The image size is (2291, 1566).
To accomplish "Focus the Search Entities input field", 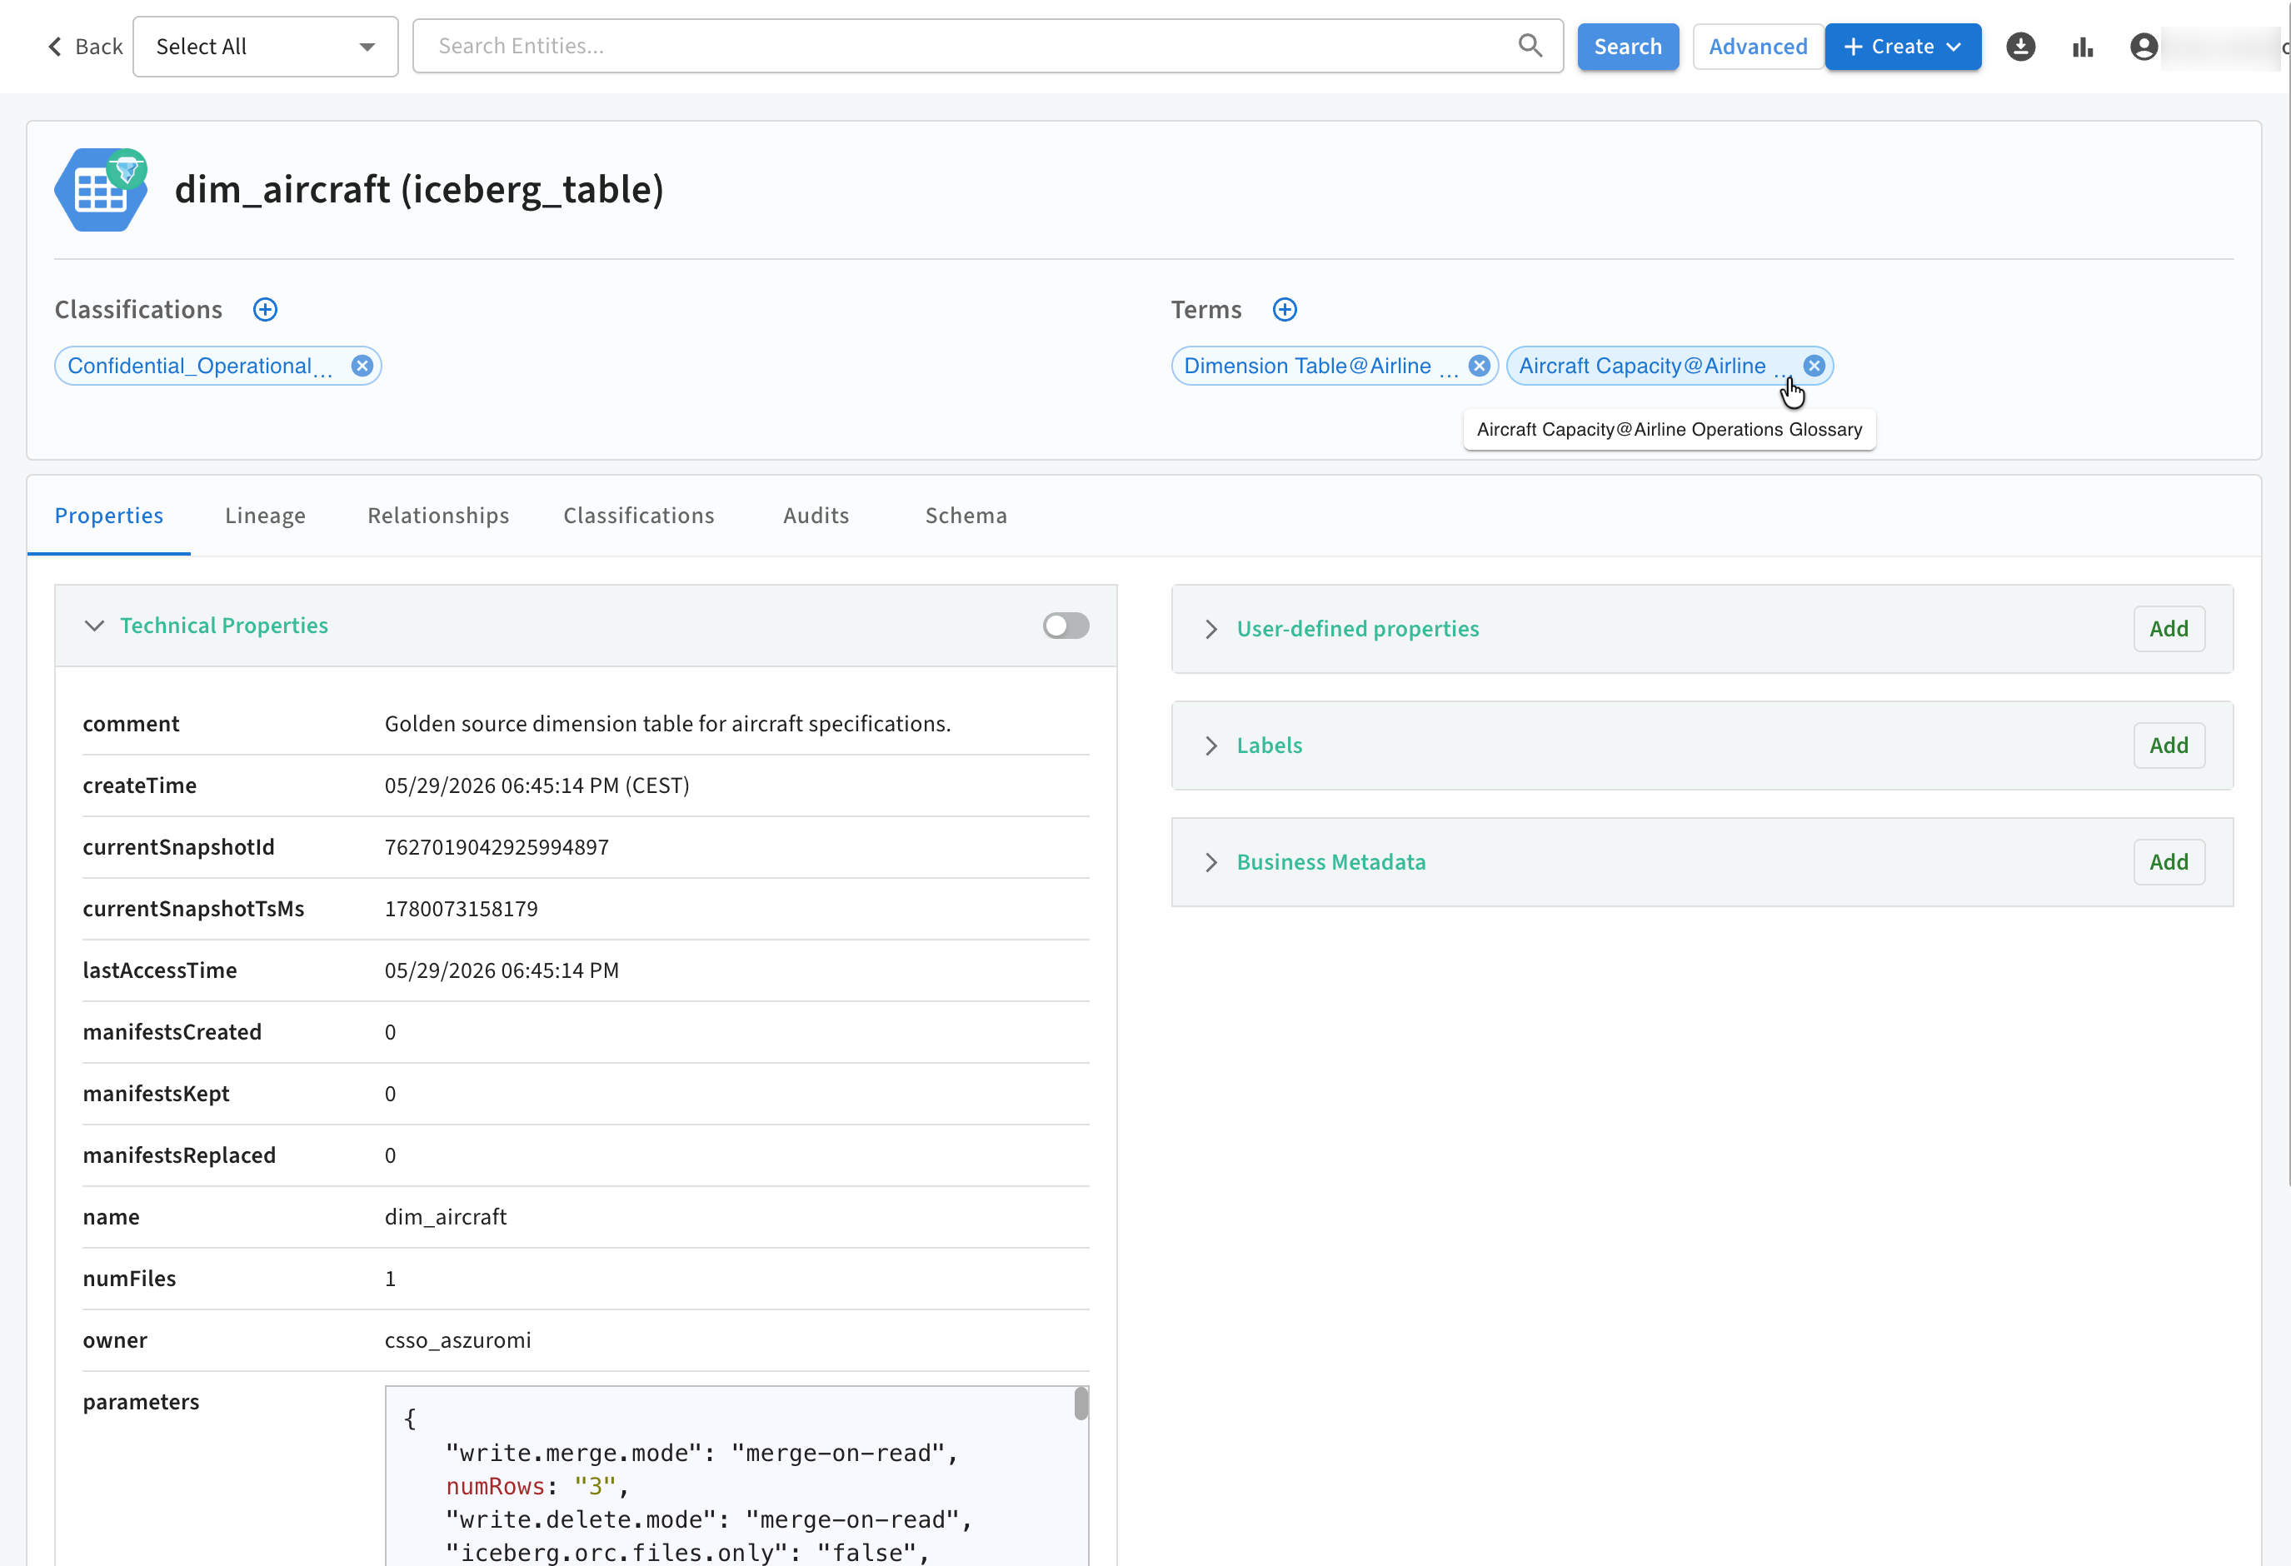I will [x=966, y=45].
